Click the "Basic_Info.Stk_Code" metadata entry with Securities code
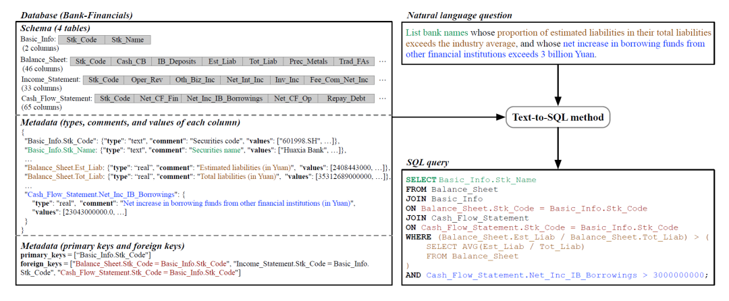729x301 pixels. (x=182, y=140)
